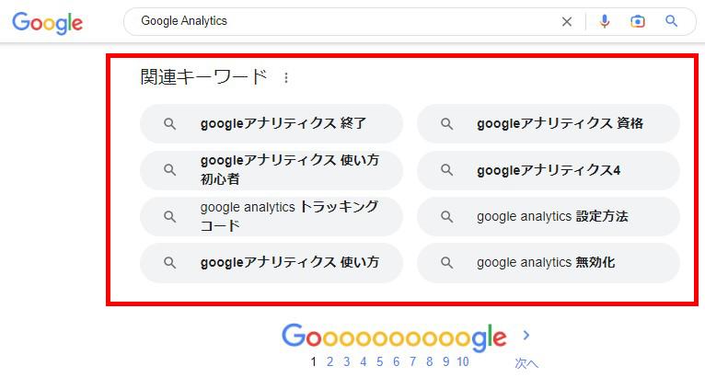The image size is (705, 389).
Task: Open the three-dot menu beside 関連キーワード
Action: [285, 78]
